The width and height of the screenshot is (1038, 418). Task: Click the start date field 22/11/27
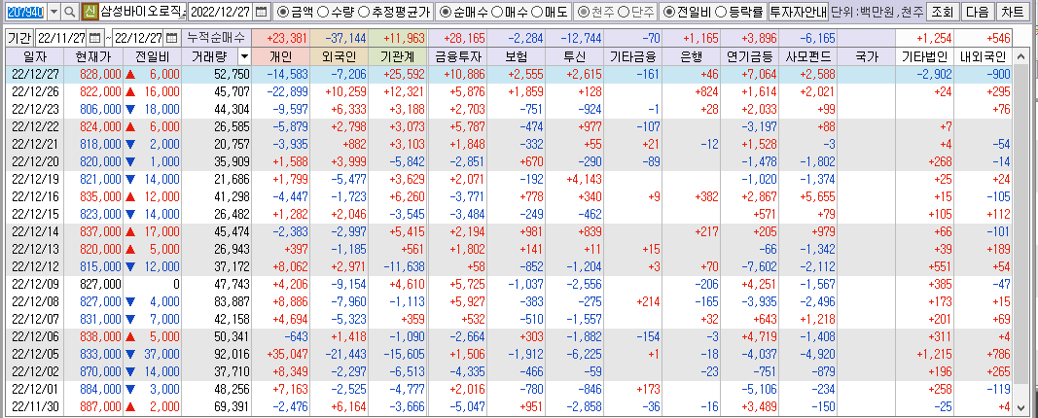click(61, 38)
